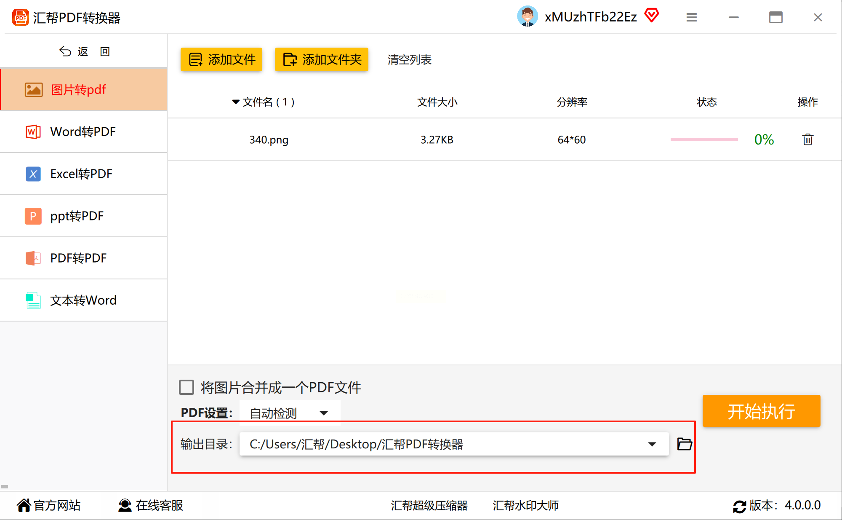The width and height of the screenshot is (842, 520).
Task: Click the 官方网站 home icon
Action: (x=24, y=505)
